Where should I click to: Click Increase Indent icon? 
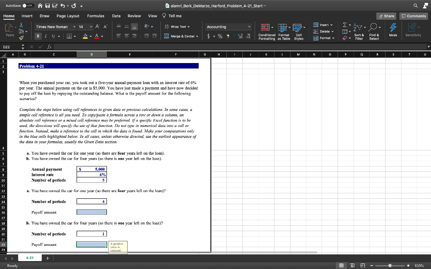coord(154,36)
